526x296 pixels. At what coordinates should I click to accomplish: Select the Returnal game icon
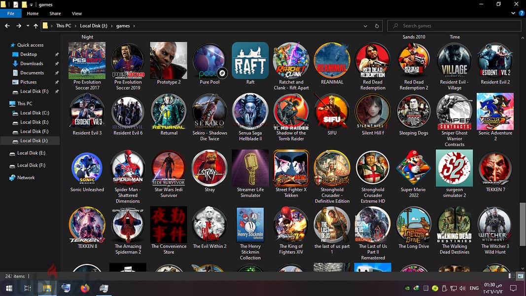tap(169, 111)
